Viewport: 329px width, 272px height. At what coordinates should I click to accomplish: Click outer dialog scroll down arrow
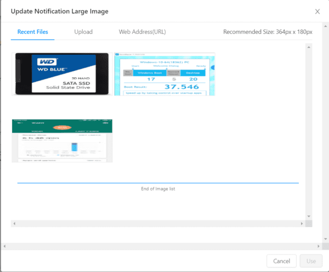tap(325, 239)
